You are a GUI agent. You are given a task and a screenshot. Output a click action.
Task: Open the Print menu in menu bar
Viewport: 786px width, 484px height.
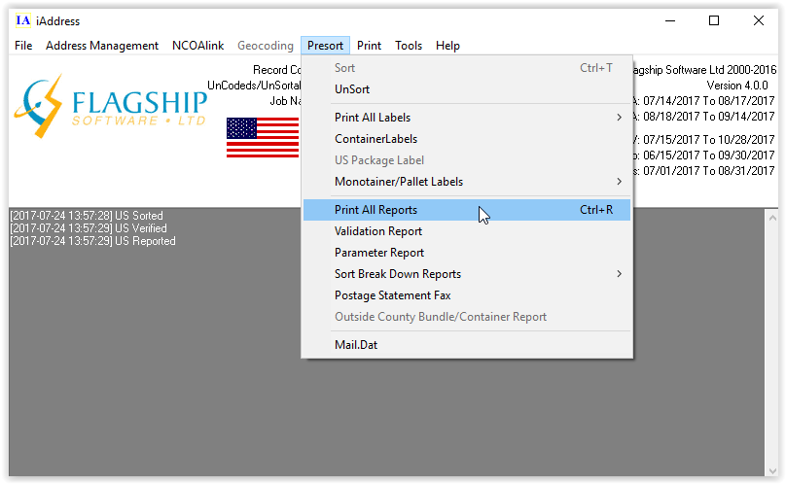(x=369, y=46)
